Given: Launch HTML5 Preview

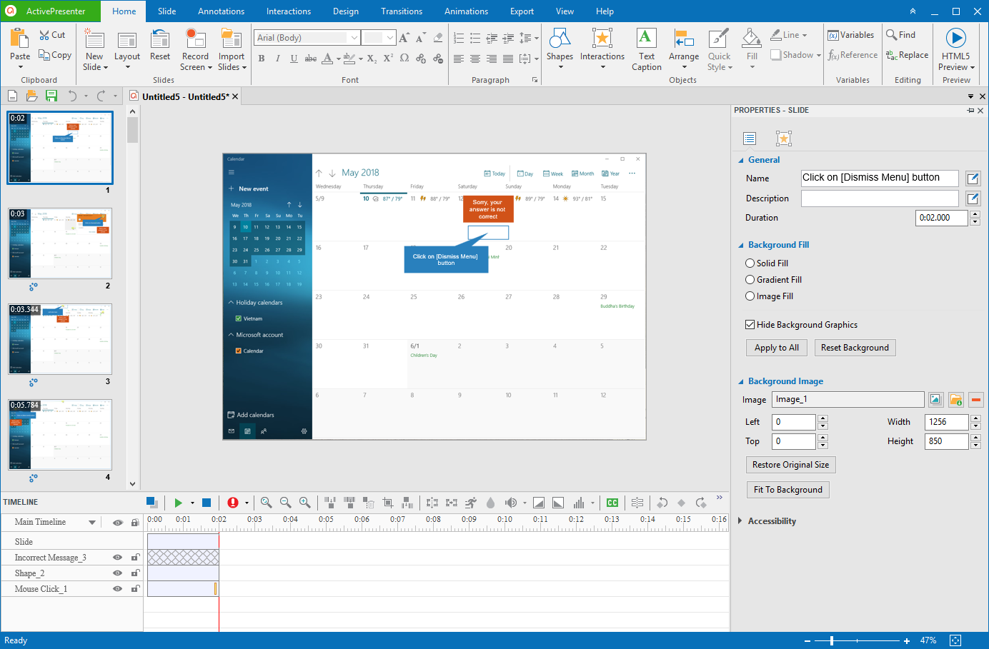Looking at the screenshot, I should [x=956, y=49].
